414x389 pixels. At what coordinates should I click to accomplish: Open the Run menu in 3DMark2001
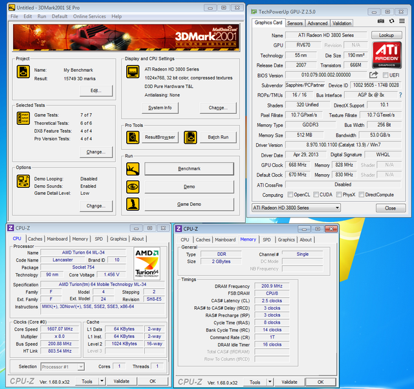coord(41,16)
